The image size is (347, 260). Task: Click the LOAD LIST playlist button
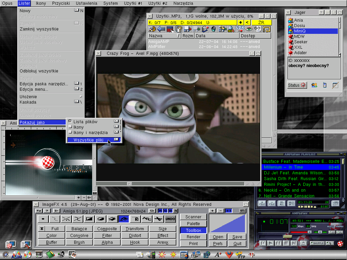335,203
